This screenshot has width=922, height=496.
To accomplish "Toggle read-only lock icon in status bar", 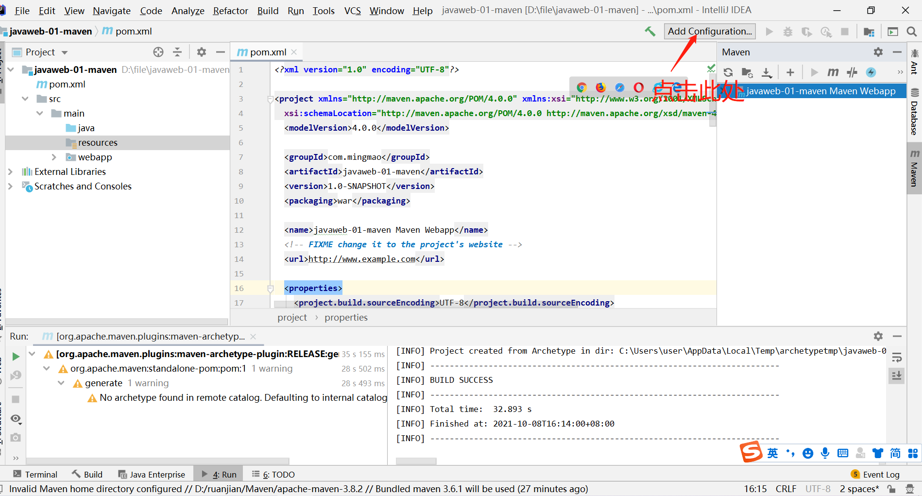I will [x=891, y=489].
